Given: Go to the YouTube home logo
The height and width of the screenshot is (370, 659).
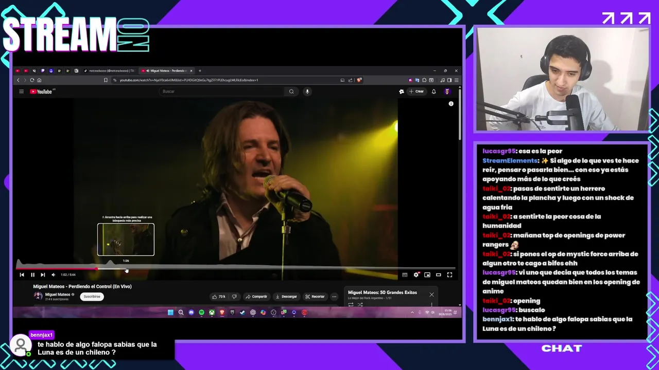Looking at the screenshot, I should 41,91.
